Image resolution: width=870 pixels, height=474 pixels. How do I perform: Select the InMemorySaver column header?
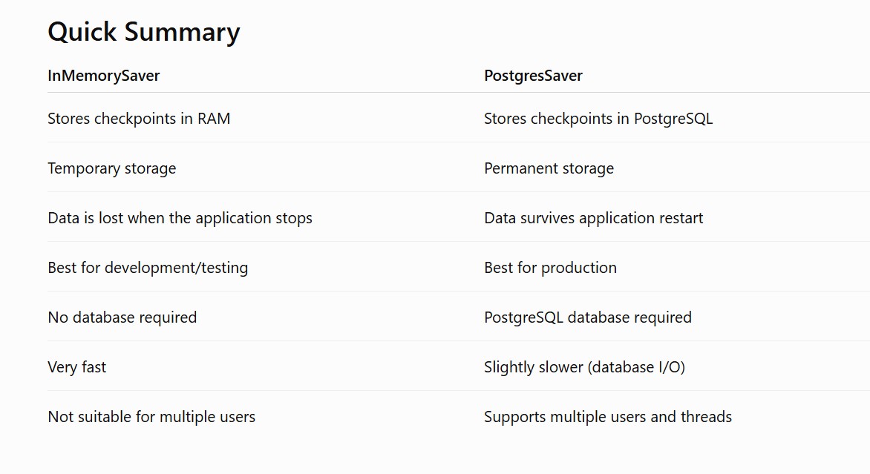pos(104,76)
